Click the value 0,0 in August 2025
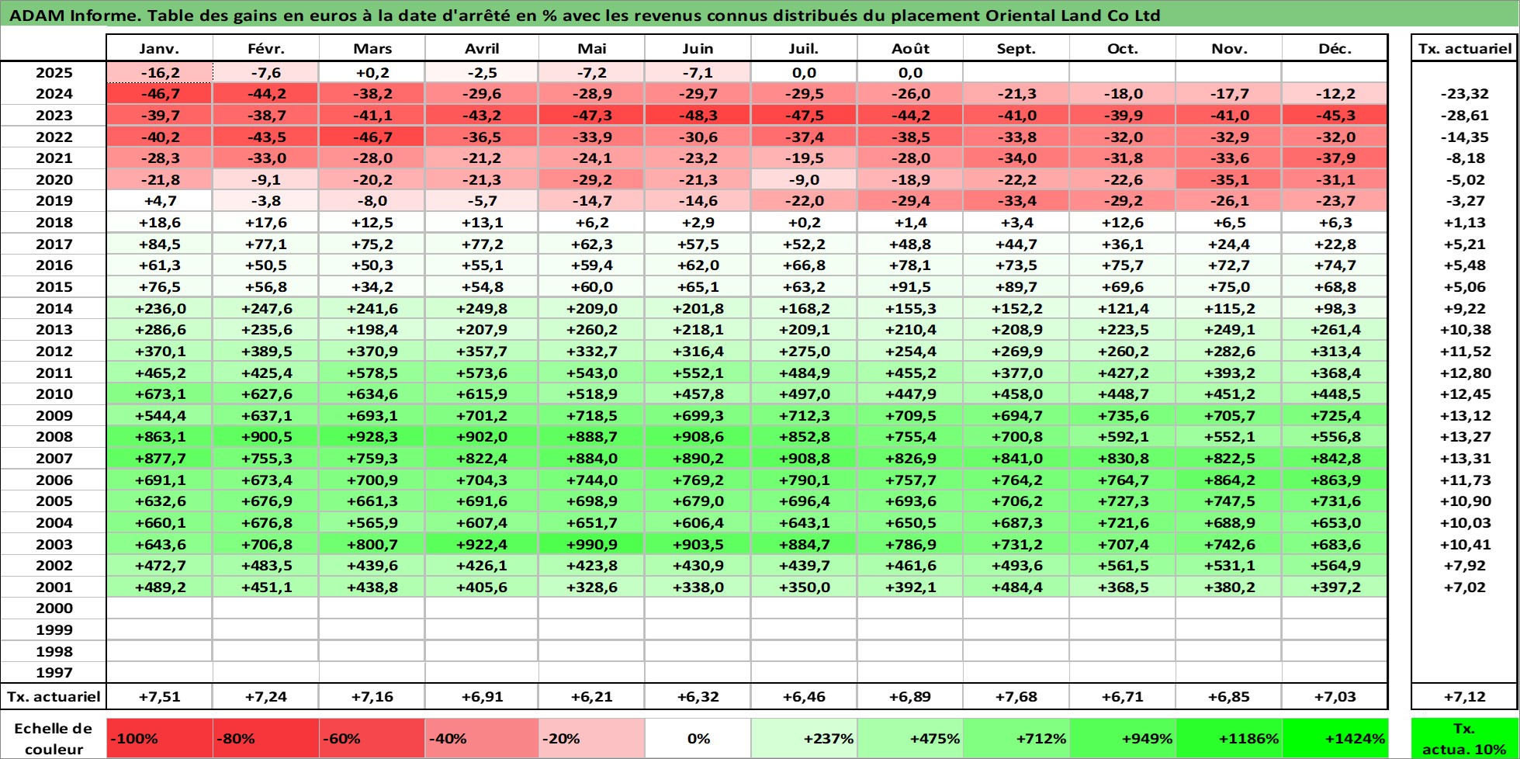 pos(910,72)
